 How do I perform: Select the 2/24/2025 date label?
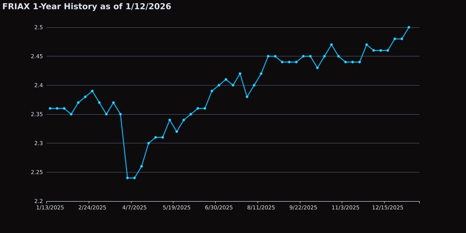(92, 208)
